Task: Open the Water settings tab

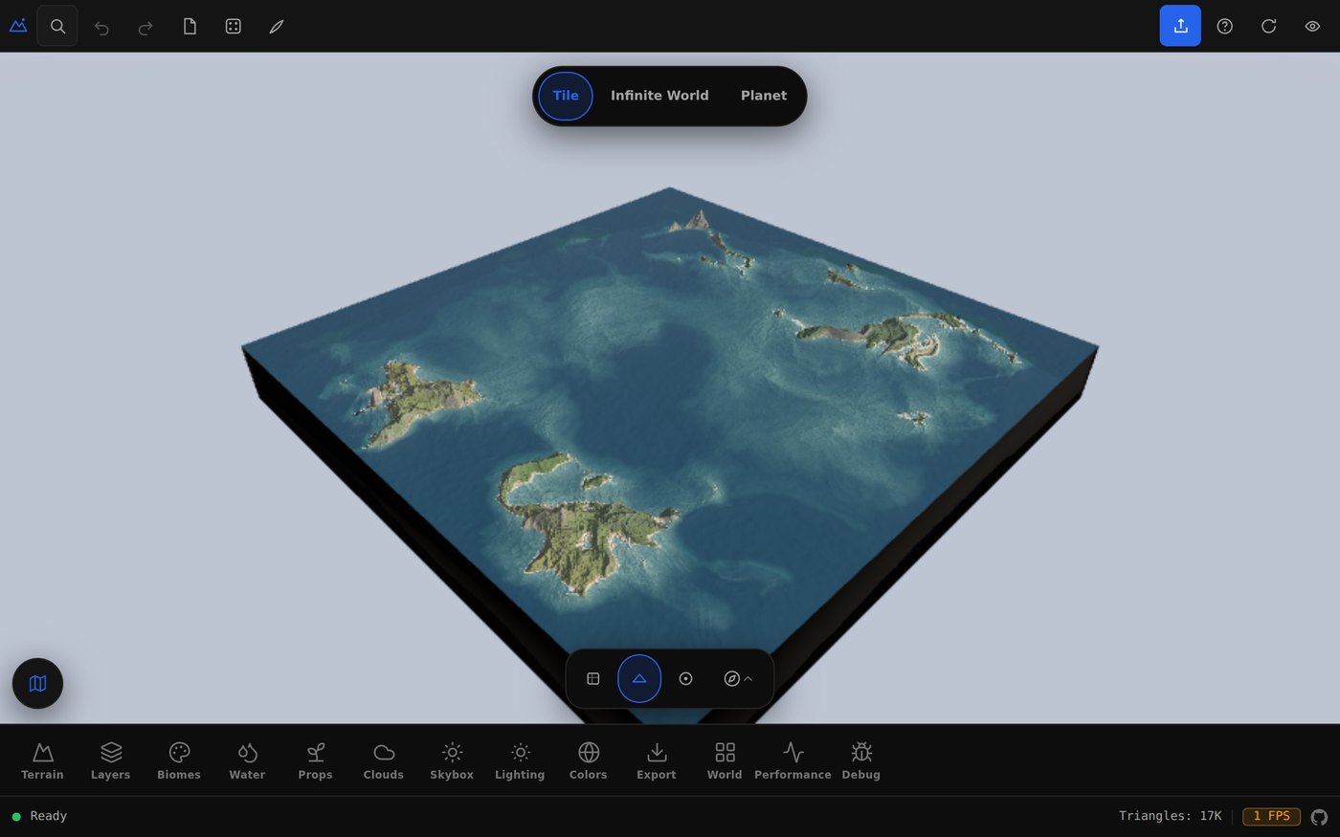Action: (x=247, y=760)
